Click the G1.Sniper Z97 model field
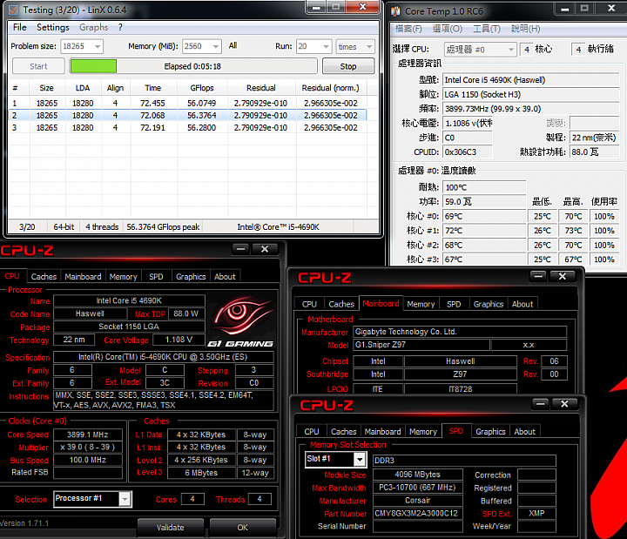Screen dimensions: 627x539 [421, 345]
